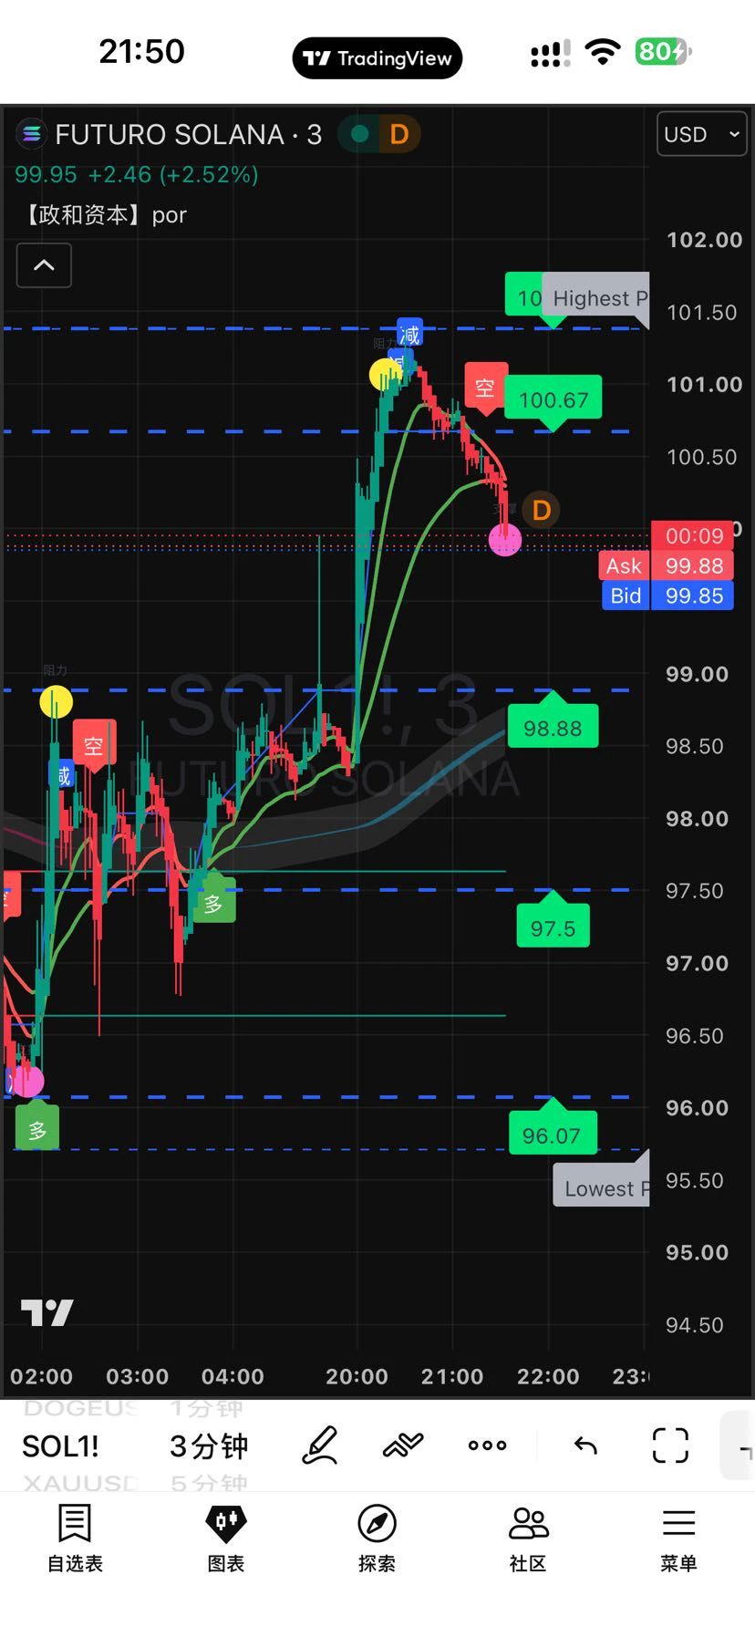Screen dimensions: 755x1637
Task: Tap the 100.67 green price label
Action: pyautogui.click(x=553, y=399)
